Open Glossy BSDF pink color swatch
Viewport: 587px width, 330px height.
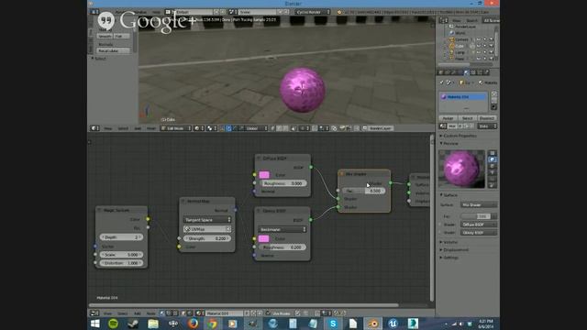(x=263, y=238)
